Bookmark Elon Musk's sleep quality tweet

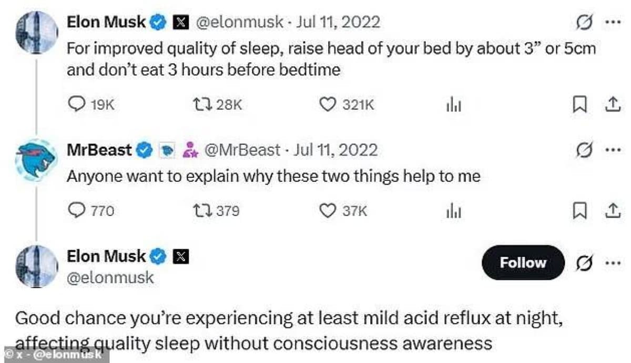pos(579,105)
